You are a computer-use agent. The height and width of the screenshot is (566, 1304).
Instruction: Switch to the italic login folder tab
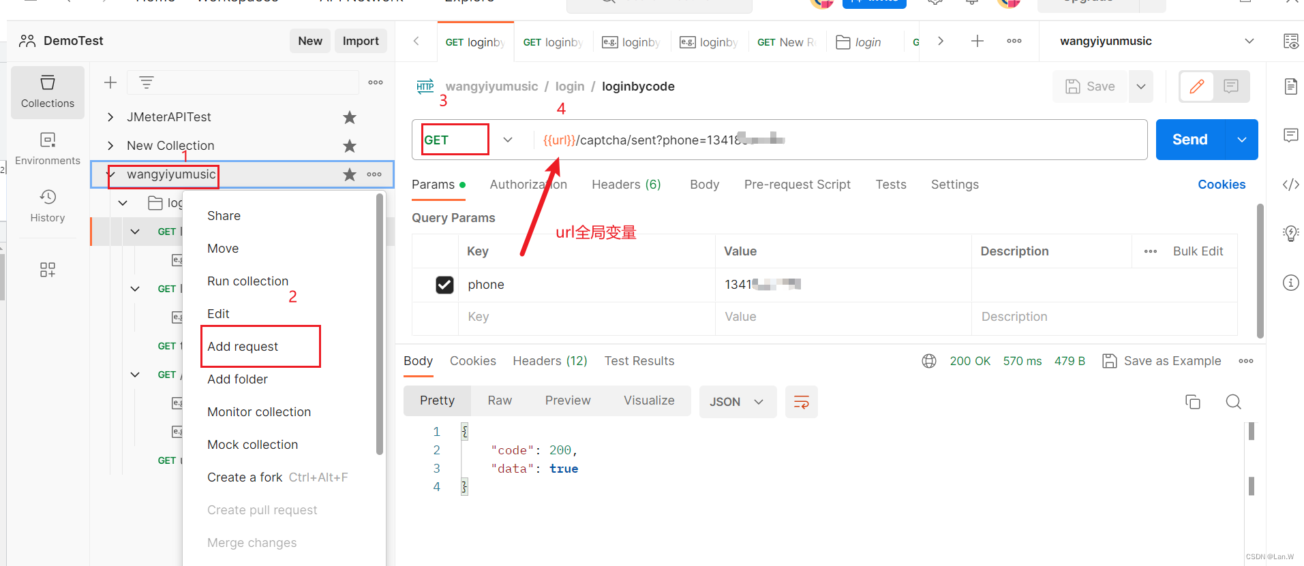click(x=859, y=42)
